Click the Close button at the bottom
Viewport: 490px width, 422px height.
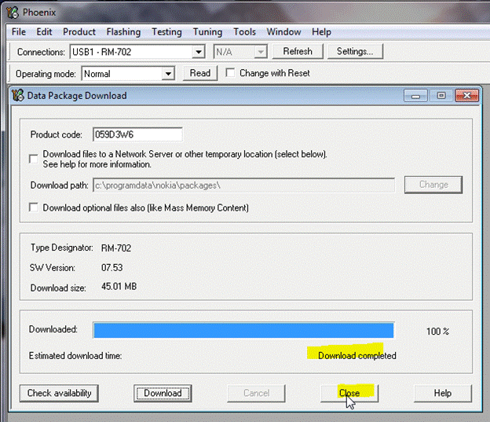click(349, 393)
